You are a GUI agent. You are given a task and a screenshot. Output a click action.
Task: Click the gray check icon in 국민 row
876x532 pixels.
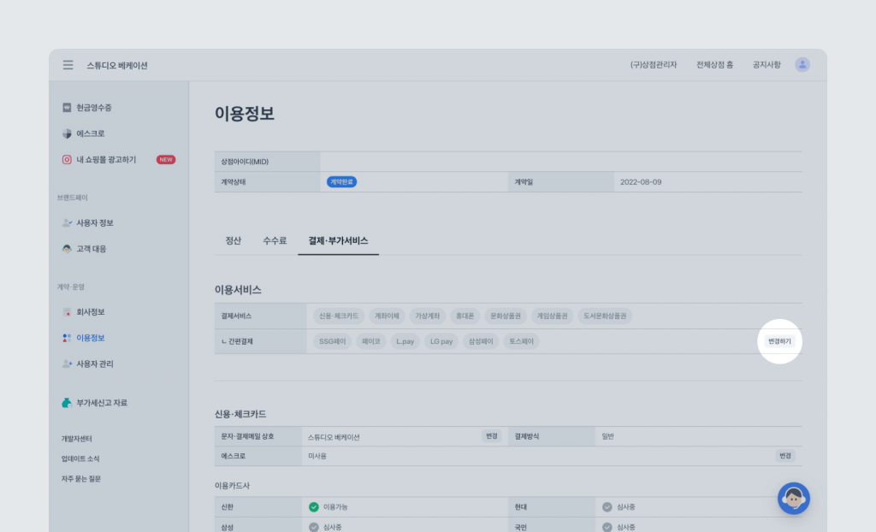tap(607, 527)
